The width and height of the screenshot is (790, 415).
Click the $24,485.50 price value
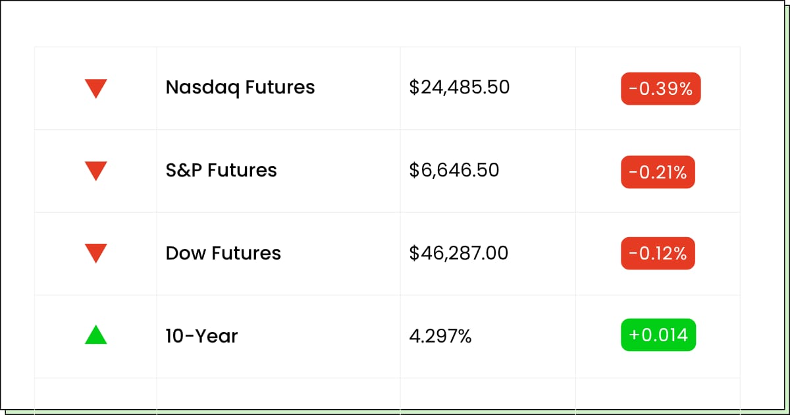[x=460, y=87]
